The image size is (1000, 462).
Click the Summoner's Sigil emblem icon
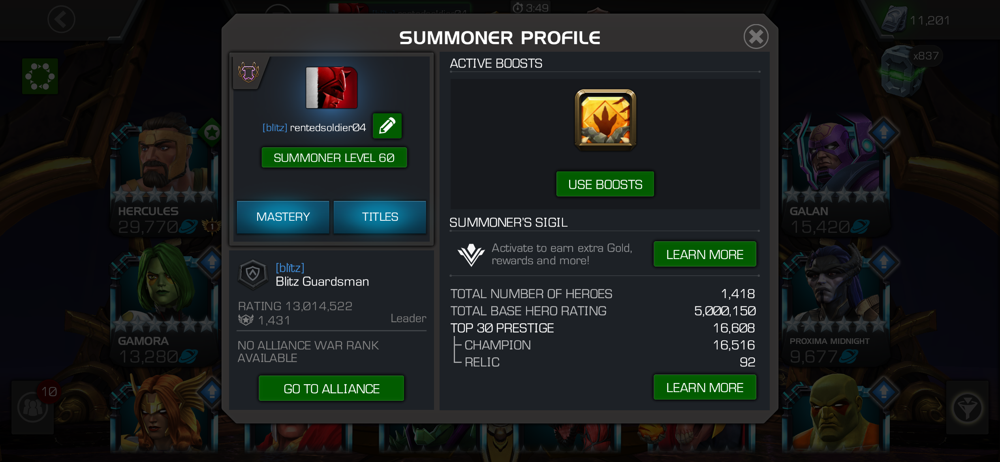[x=471, y=255]
